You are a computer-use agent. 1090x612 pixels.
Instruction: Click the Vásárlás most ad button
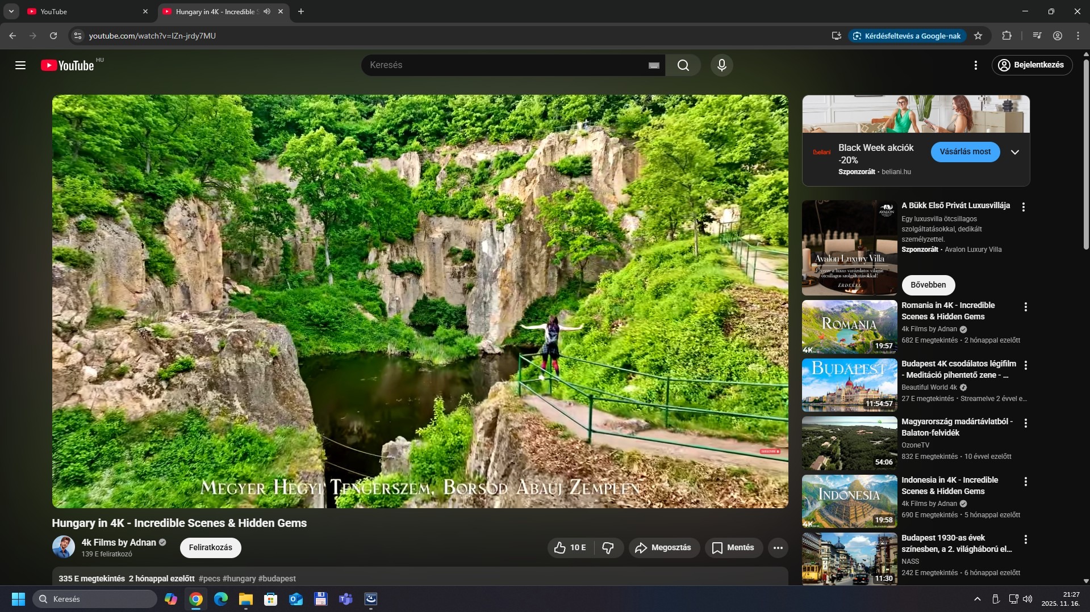tap(964, 152)
